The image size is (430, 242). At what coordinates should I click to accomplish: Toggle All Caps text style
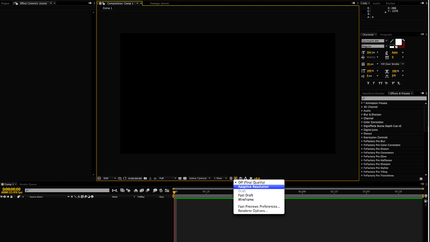(x=381, y=83)
